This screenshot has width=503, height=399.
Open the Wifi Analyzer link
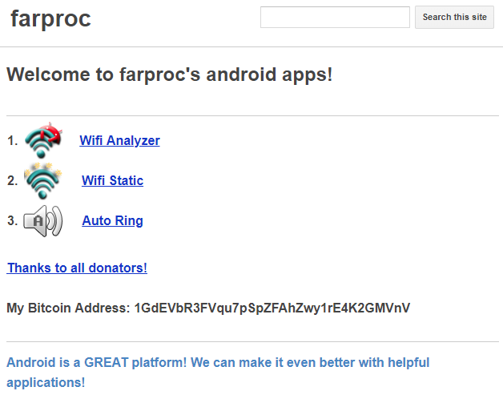(x=119, y=140)
